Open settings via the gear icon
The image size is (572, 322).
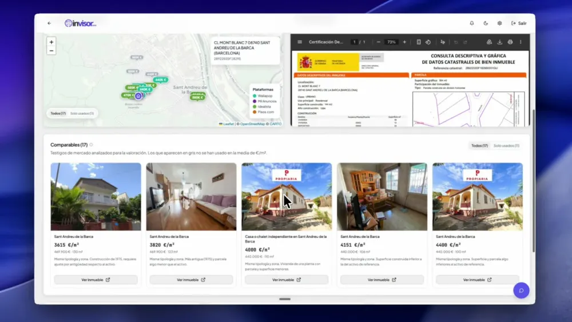(499, 23)
